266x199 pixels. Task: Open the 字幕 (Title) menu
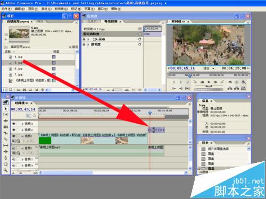[x=89, y=8]
